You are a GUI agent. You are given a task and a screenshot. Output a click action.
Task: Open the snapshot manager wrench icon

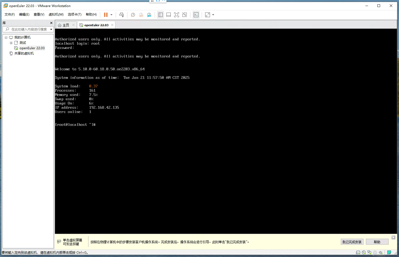click(149, 15)
